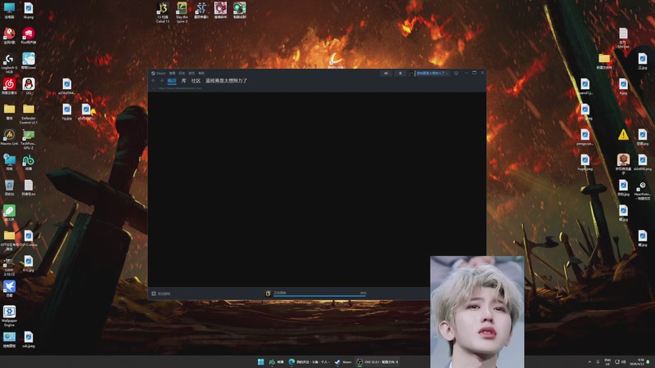Show hidden system tray icons
This screenshot has width=655, height=368.
(x=589, y=361)
